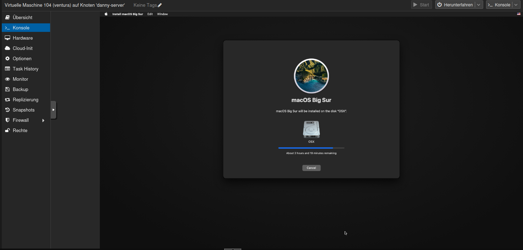This screenshot has width=523, height=250.
Task: Click the Übersicht book icon
Action: coord(7,17)
